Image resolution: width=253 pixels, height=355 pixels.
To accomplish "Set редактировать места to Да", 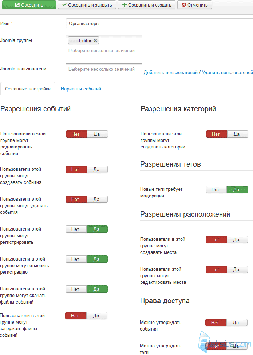I will click(237, 269).
